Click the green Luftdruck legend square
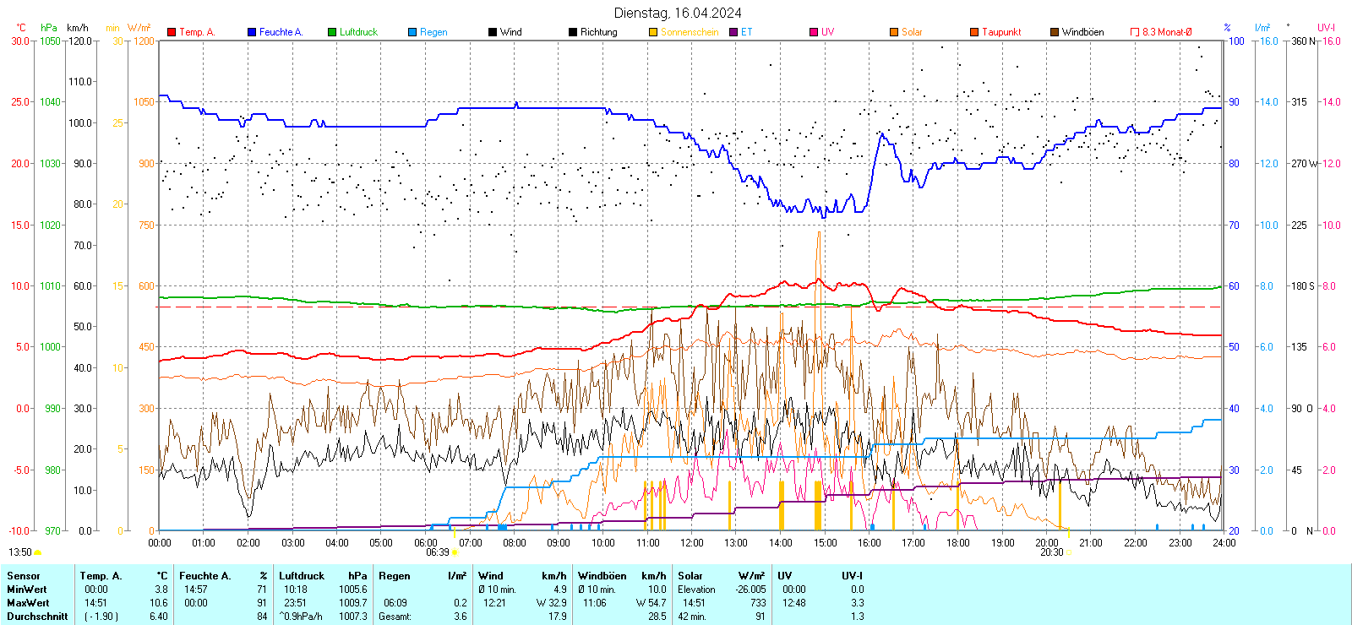Viewport: 1352px width, 625px height. [x=332, y=32]
